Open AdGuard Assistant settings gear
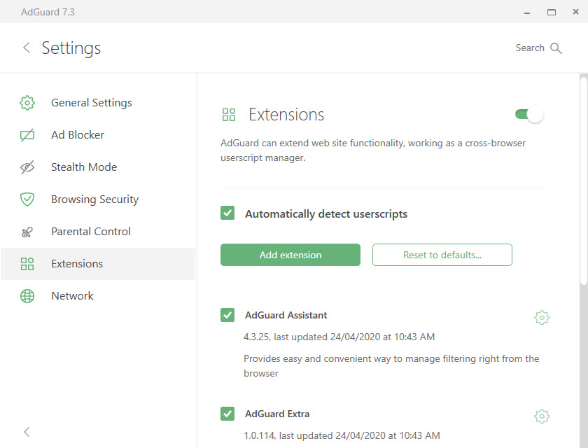588x448 pixels. [542, 318]
